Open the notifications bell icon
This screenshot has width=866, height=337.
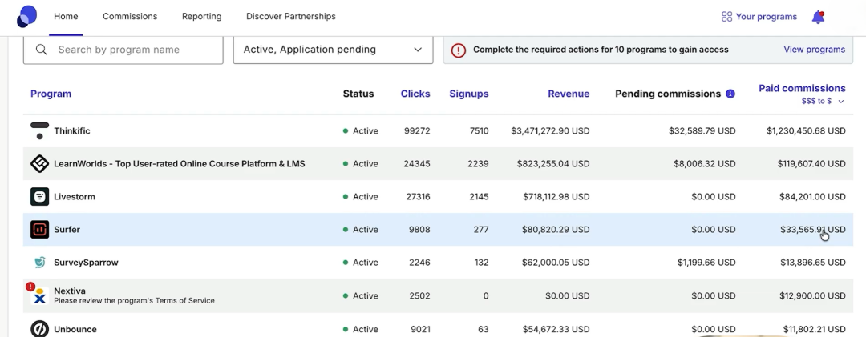point(818,17)
